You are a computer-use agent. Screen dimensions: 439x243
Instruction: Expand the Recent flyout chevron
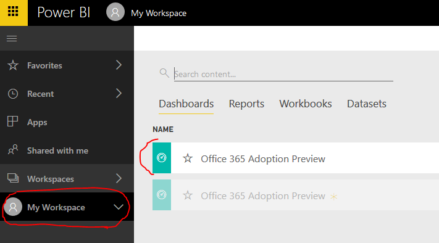(119, 93)
